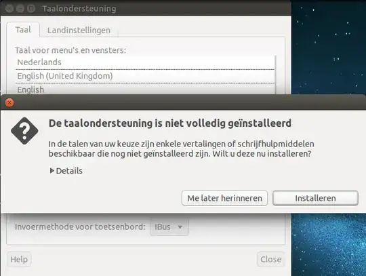The image size is (366, 276).
Task: Select English (United Kingdom) language entry
Action: pyautogui.click(x=145, y=76)
